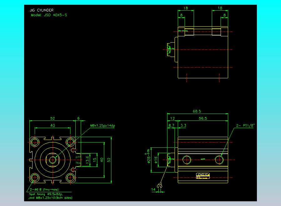Select the 2-ø6.8 (Thru-hole) note
The width and height of the screenshot is (281, 206).
coord(44,190)
